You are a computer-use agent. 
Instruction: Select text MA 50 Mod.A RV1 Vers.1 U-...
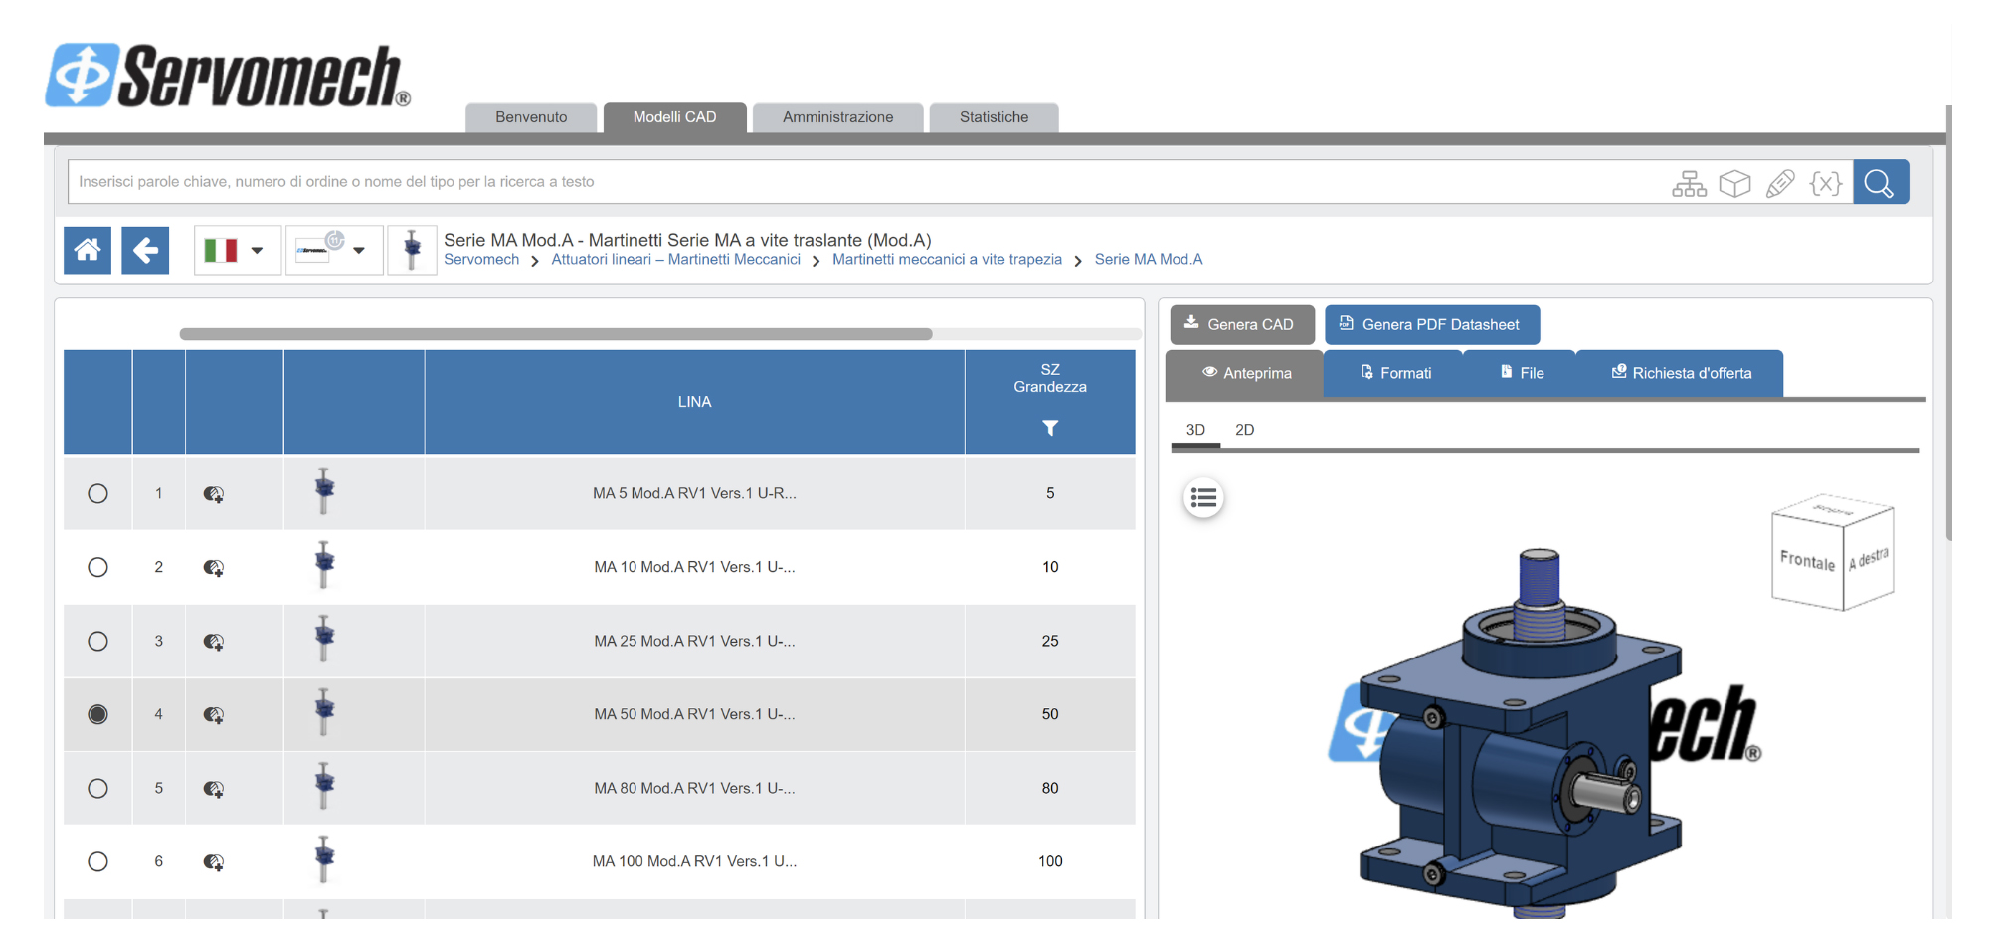694,714
